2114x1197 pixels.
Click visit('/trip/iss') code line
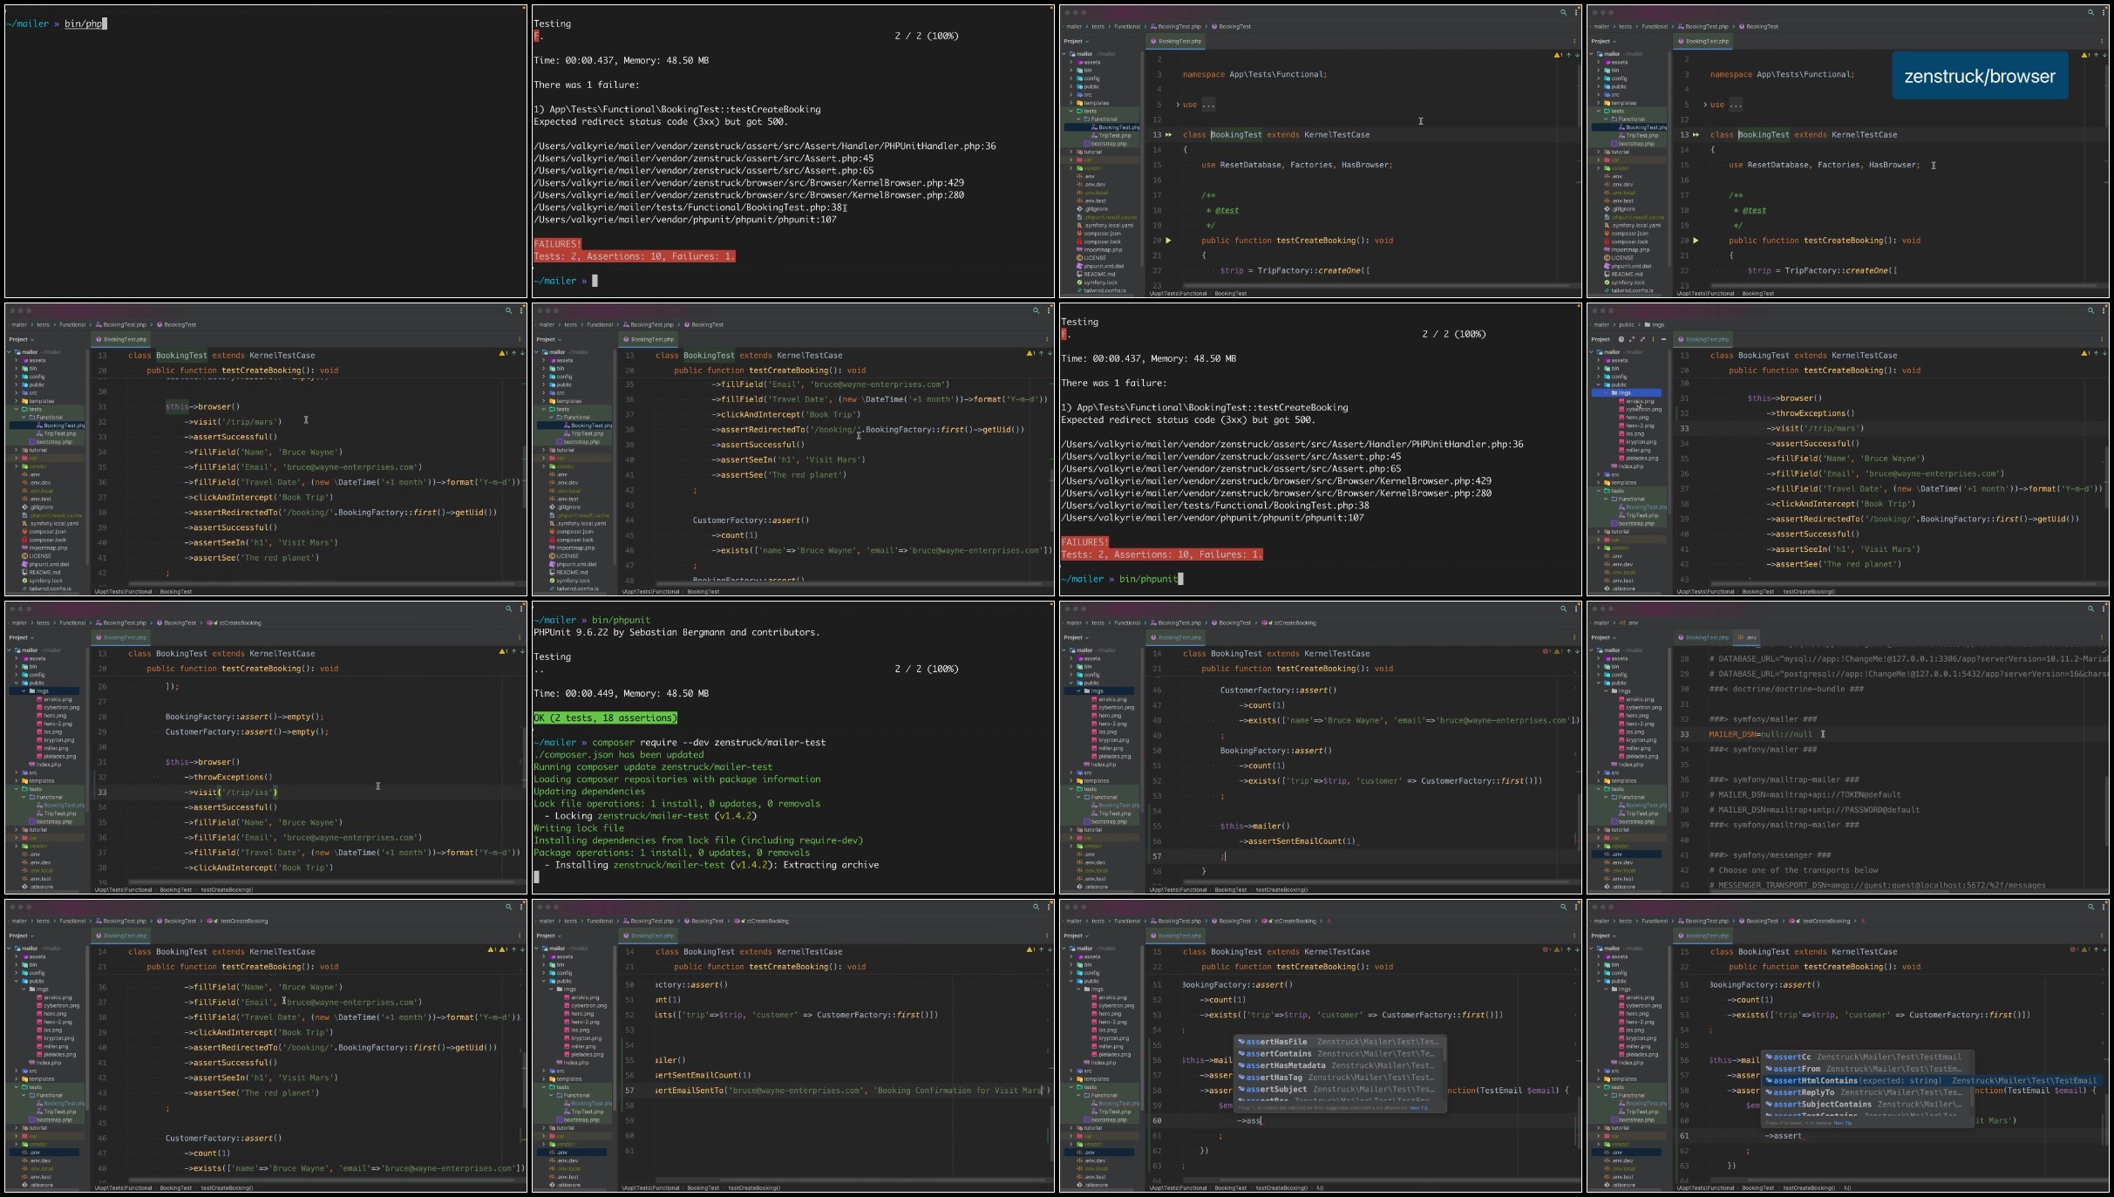pos(230,792)
